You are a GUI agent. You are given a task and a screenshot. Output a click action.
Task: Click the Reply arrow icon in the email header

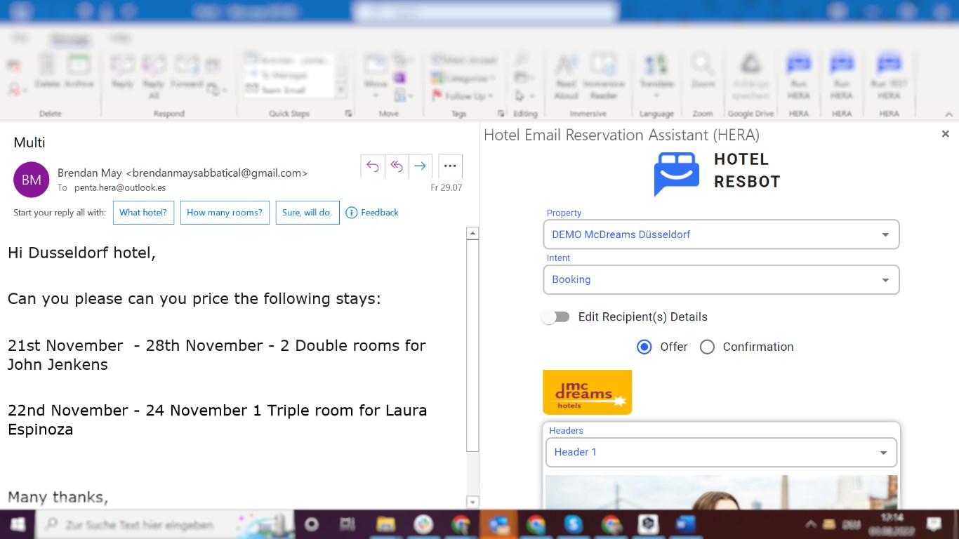click(x=373, y=166)
